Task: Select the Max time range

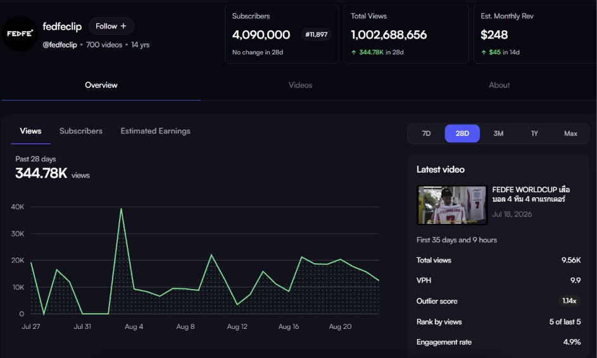Action: pyautogui.click(x=570, y=133)
